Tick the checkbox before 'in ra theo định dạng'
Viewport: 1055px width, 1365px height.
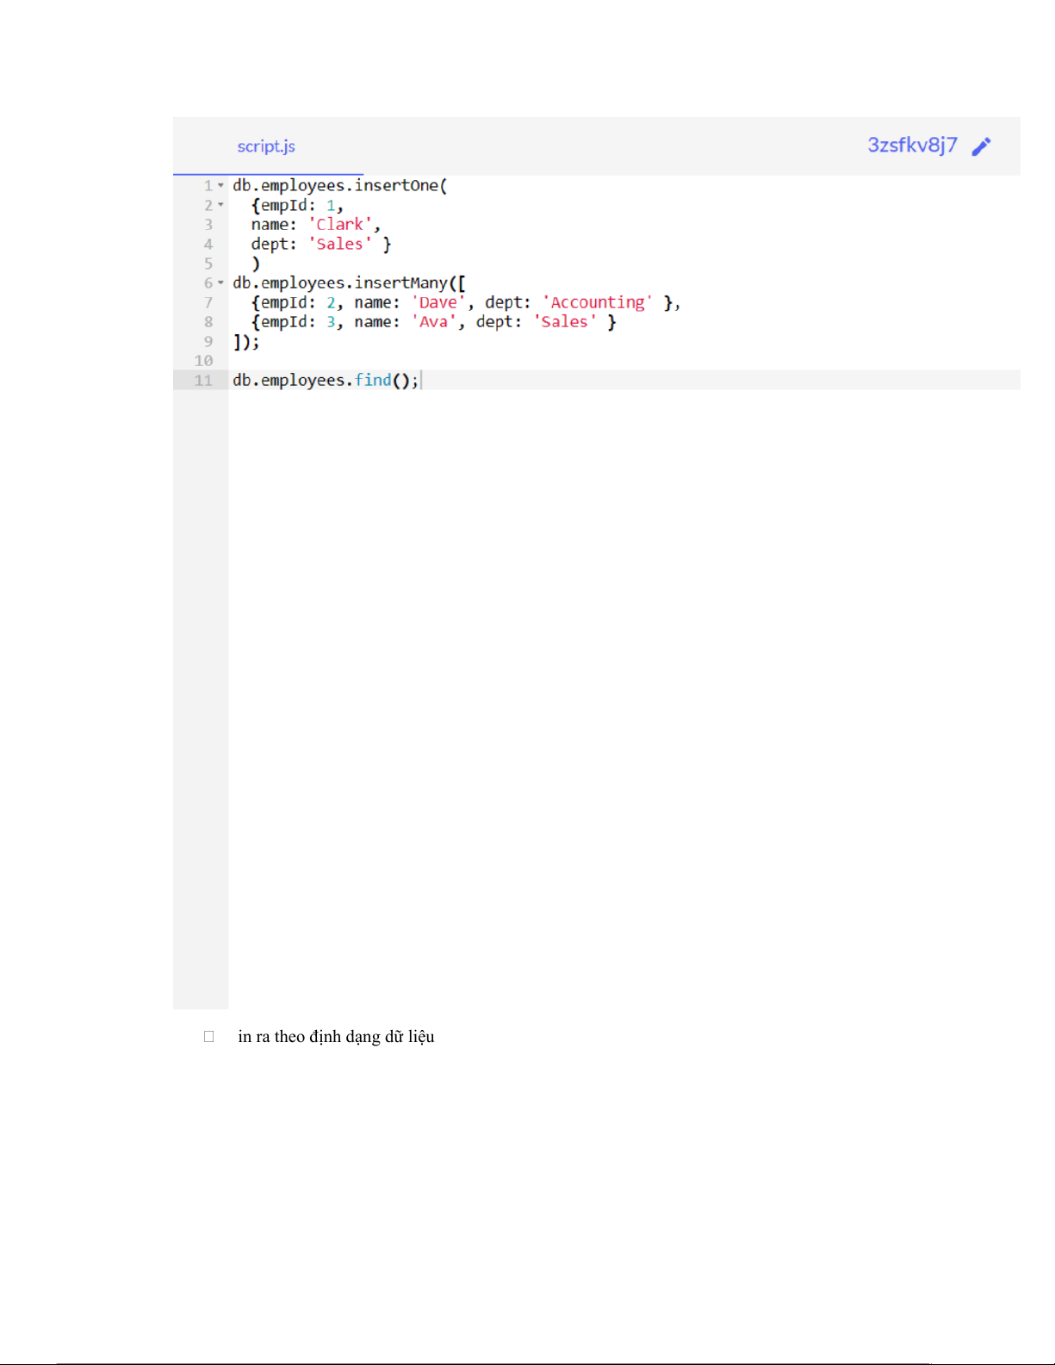[208, 1037]
